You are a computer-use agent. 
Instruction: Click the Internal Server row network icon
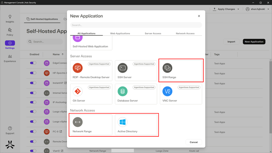[x=47, y=93]
